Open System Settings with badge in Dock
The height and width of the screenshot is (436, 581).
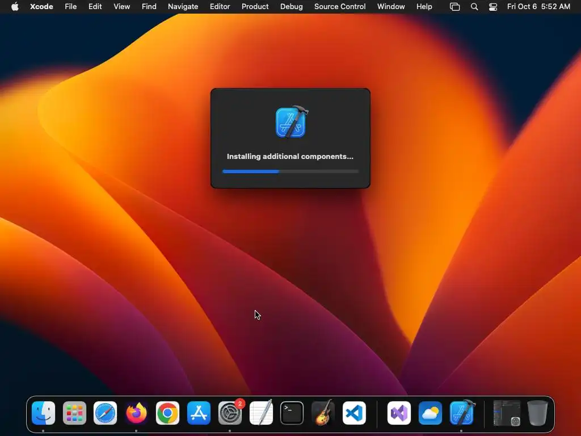point(230,413)
